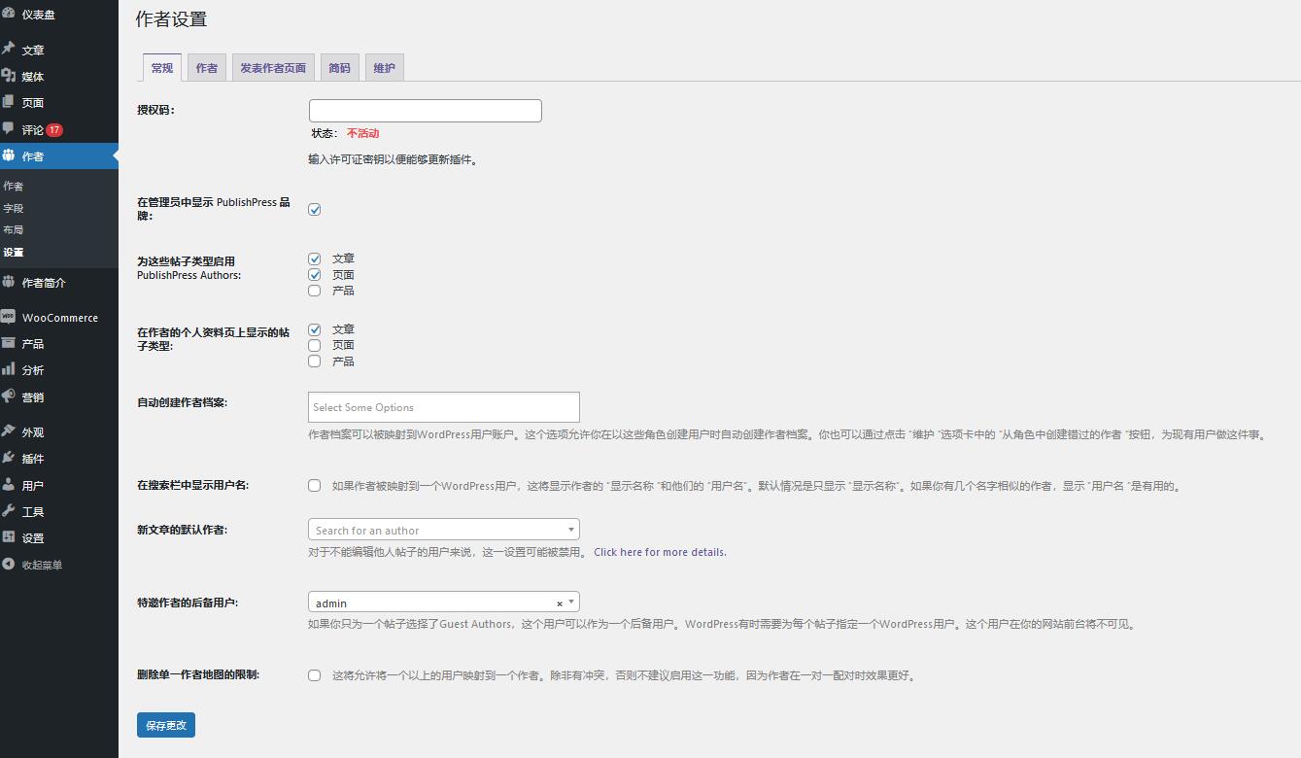The image size is (1301, 758).
Task: Open Plugins (插件) plug icon
Action: tap(9, 458)
